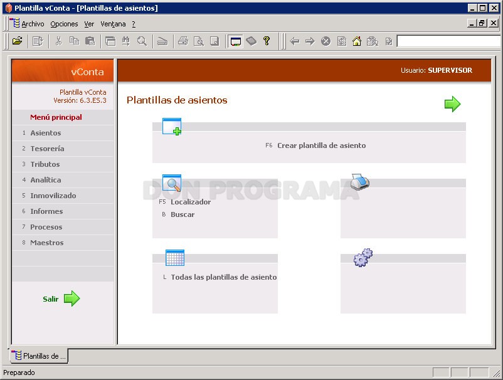503x380 pixels.
Task: Open the Ventana menu
Action: (x=113, y=24)
